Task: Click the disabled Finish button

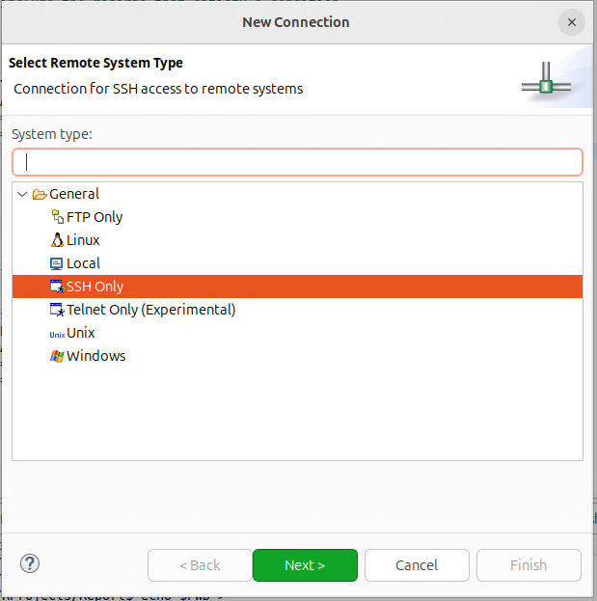Action: pos(529,565)
